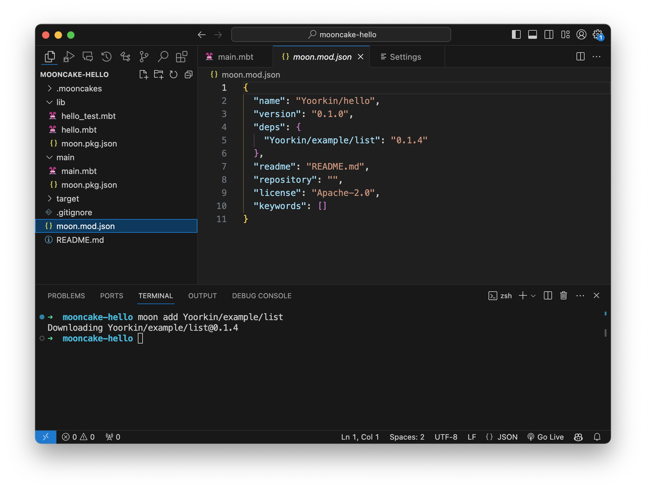Viewport: 646px width, 490px height.
Task: Expand the target folder
Action: point(116,199)
